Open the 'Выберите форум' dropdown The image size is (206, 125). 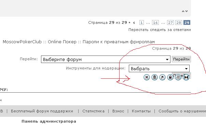pos(106,59)
